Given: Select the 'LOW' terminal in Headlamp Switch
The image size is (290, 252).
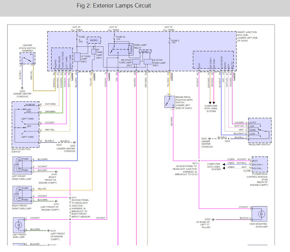Looking at the screenshot, I should [252, 134].
